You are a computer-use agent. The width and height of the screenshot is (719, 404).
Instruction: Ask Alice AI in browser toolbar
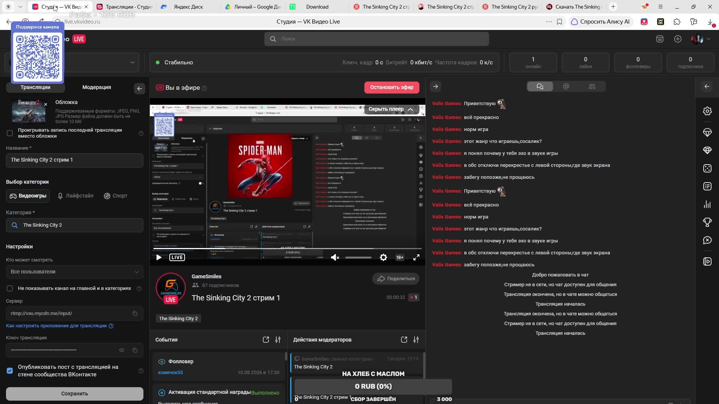(x=600, y=22)
